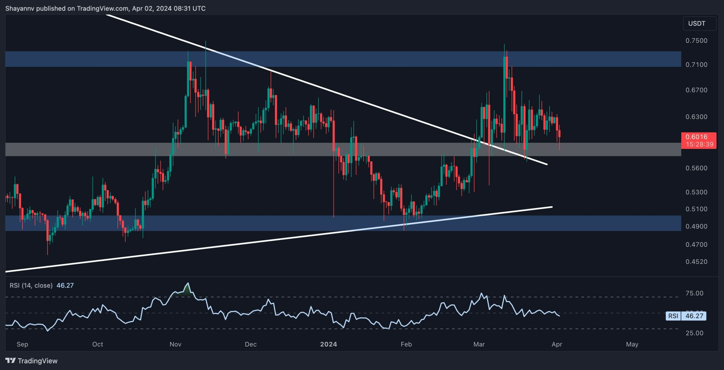
Task: Click the USDT currency button
Action: 700,23
